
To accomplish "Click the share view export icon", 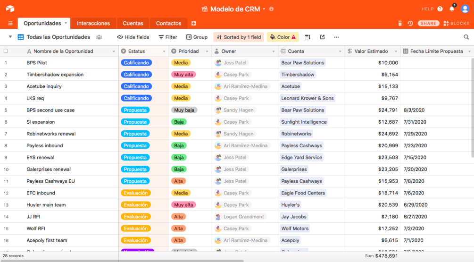I will 322,37.
